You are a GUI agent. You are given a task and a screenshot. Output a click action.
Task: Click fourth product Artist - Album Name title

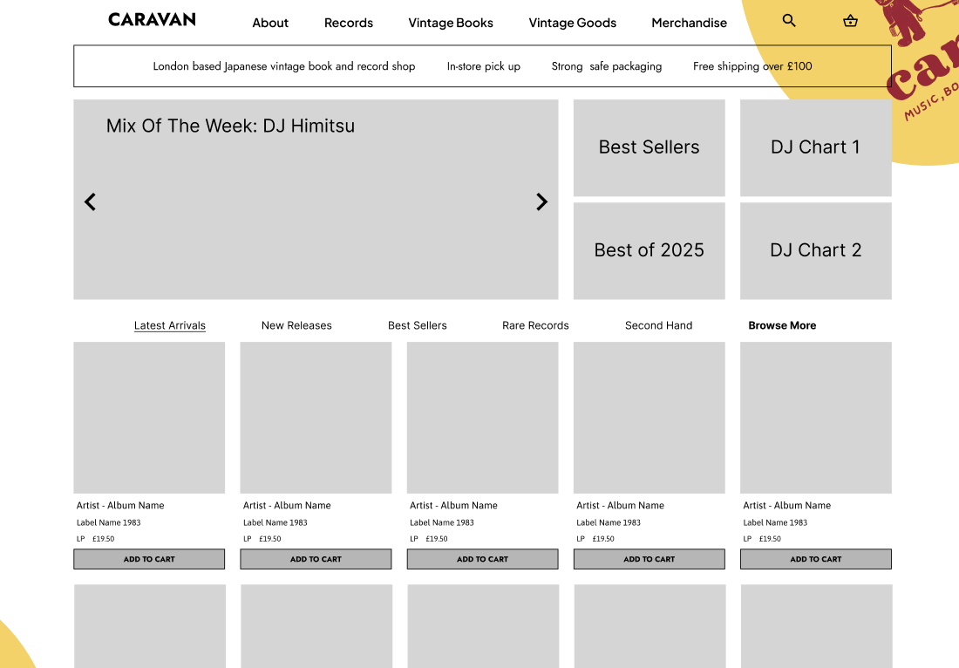pyautogui.click(x=620, y=505)
